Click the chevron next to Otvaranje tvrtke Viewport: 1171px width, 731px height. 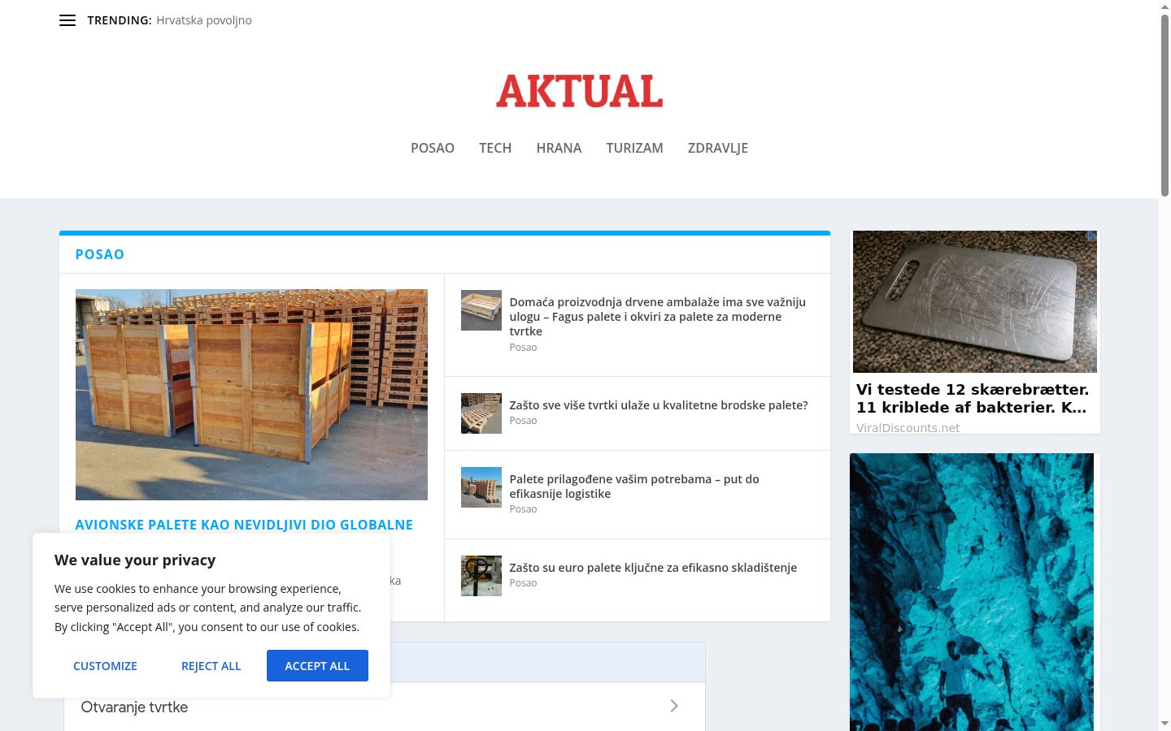point(674,706)
